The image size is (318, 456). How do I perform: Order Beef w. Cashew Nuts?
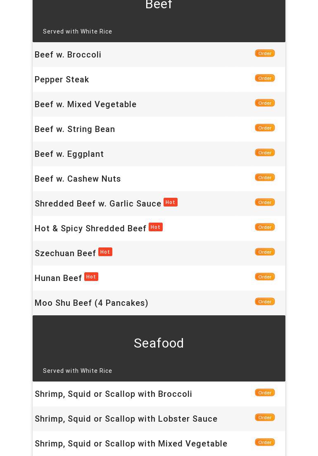coord(265,178)
